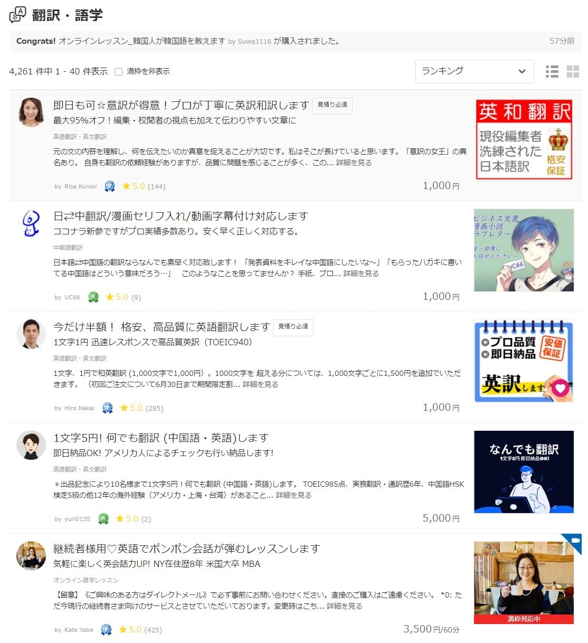The height and width of the screenshot is (643, 588).
Task: Click the 4,261 件中 1 - 40 件表示 count
Action: pos(58,71)
